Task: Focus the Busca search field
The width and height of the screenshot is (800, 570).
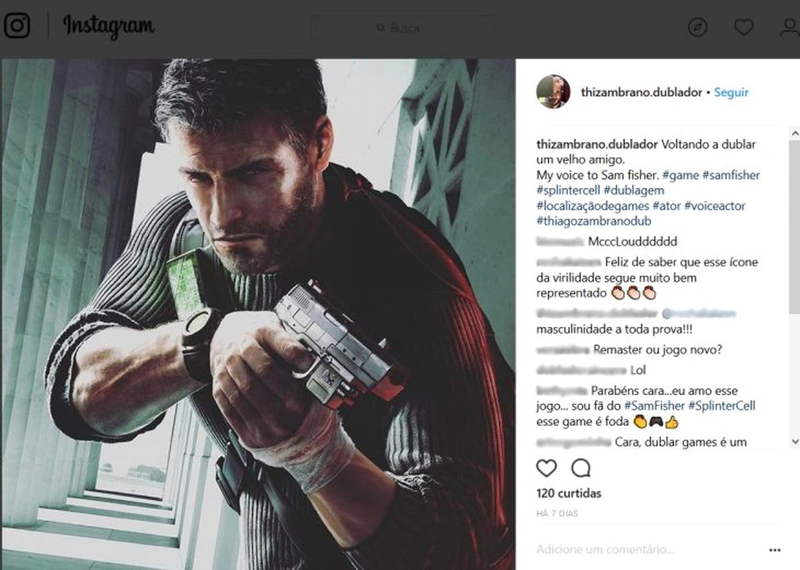Action: pyautogui.click(x=402, y=28)
